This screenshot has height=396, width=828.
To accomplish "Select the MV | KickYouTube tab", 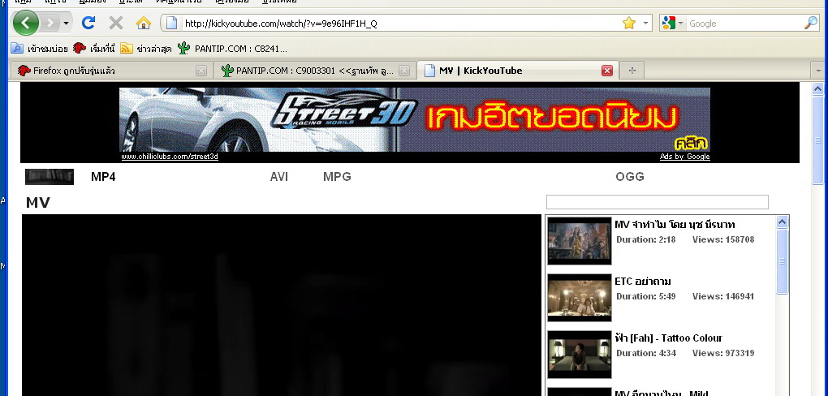I will [x=518, y=71].
